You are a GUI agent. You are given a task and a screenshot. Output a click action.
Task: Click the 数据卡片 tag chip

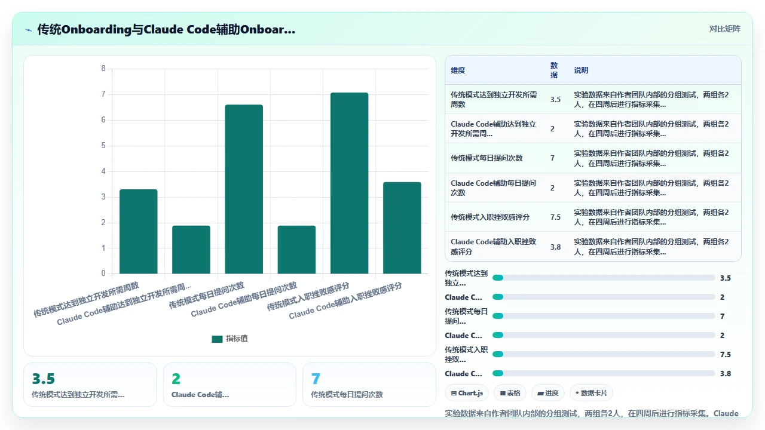(591, 393)
